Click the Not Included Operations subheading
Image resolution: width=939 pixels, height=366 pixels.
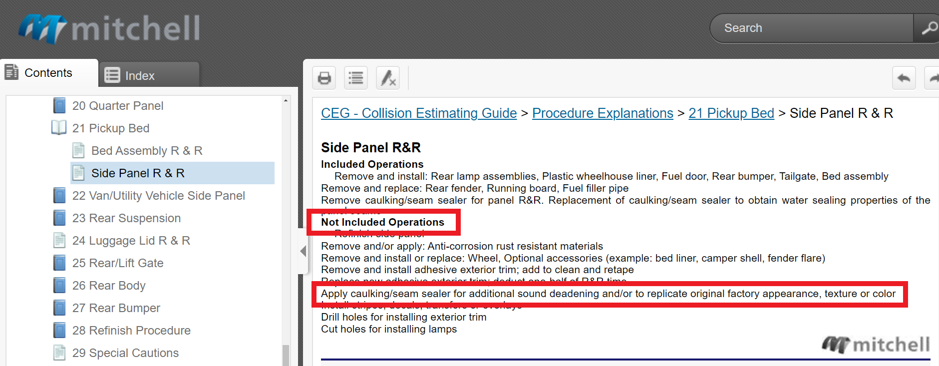point(382,222)
